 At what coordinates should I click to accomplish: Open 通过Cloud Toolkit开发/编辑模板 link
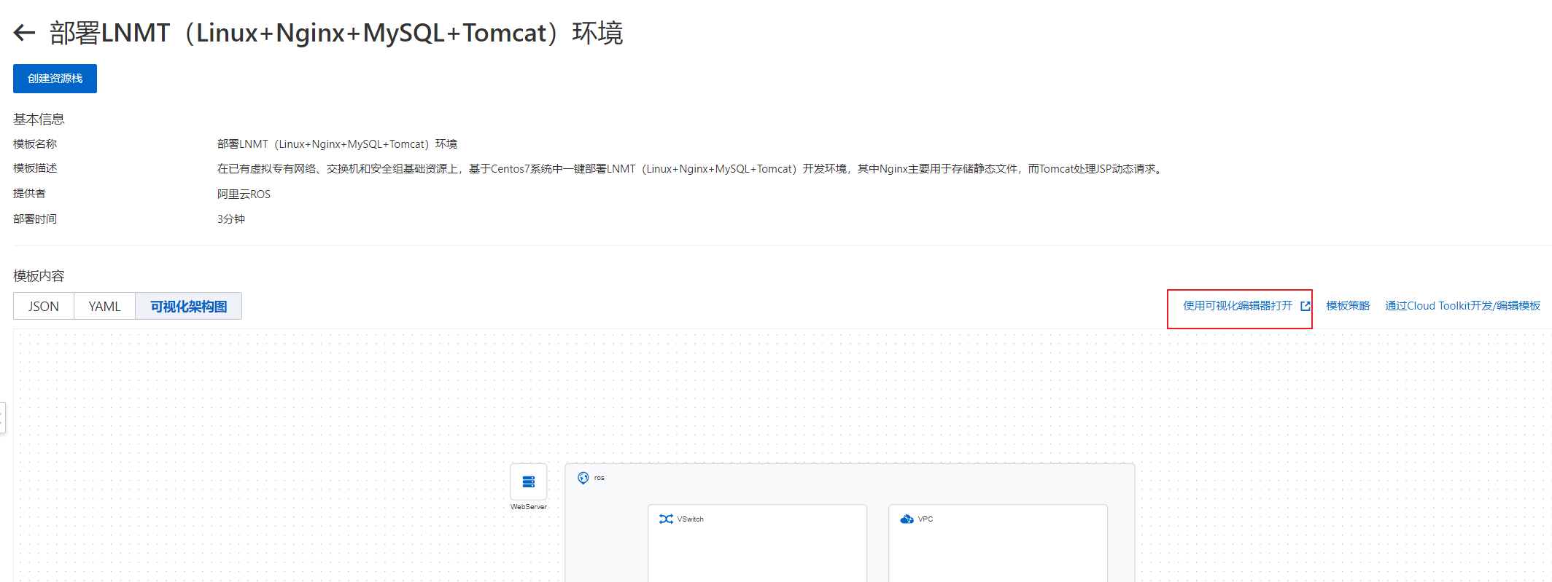coord(1462,306)
